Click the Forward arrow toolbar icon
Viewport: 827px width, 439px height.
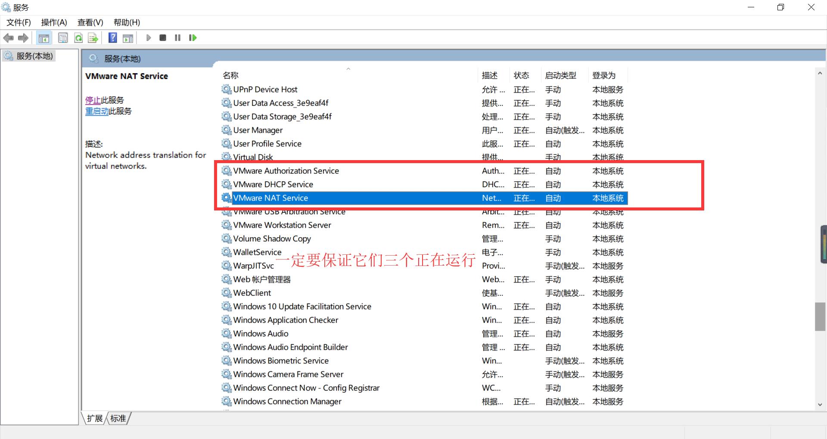click(x=23, y=38)
